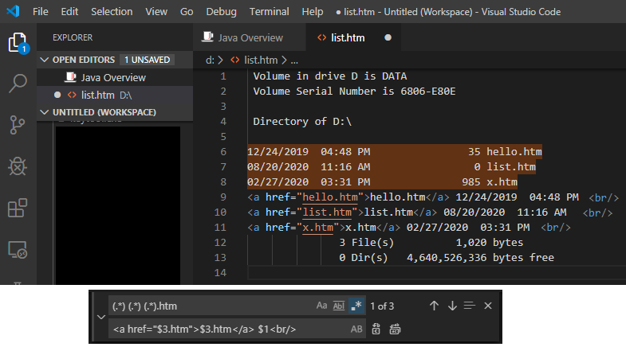Collapse the Open Editors section
The height and width of the screenshot is (347, 626).
44,60
